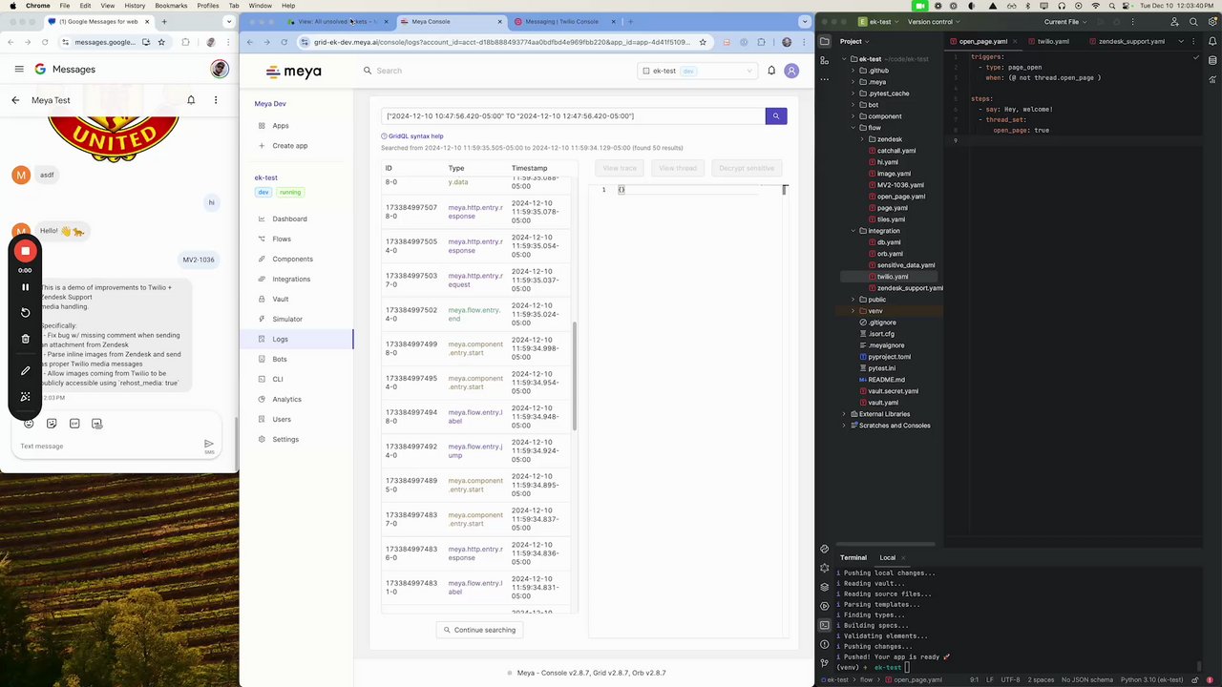Open the Project view dropdown
Image resolution: width=1222 pixels, height=687 pixels.
855,41
